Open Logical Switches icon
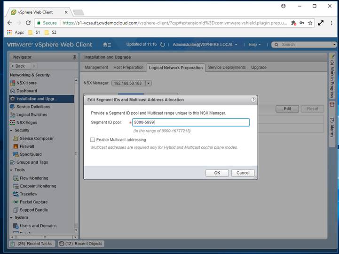 (13, 115)
